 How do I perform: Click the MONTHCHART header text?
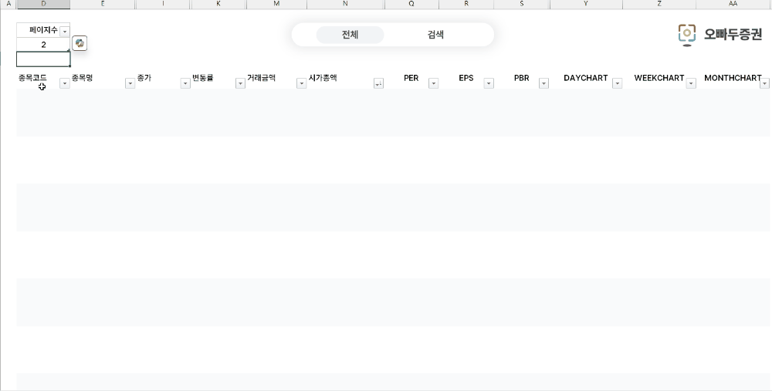pyautogui.click(x=733, y=78)
